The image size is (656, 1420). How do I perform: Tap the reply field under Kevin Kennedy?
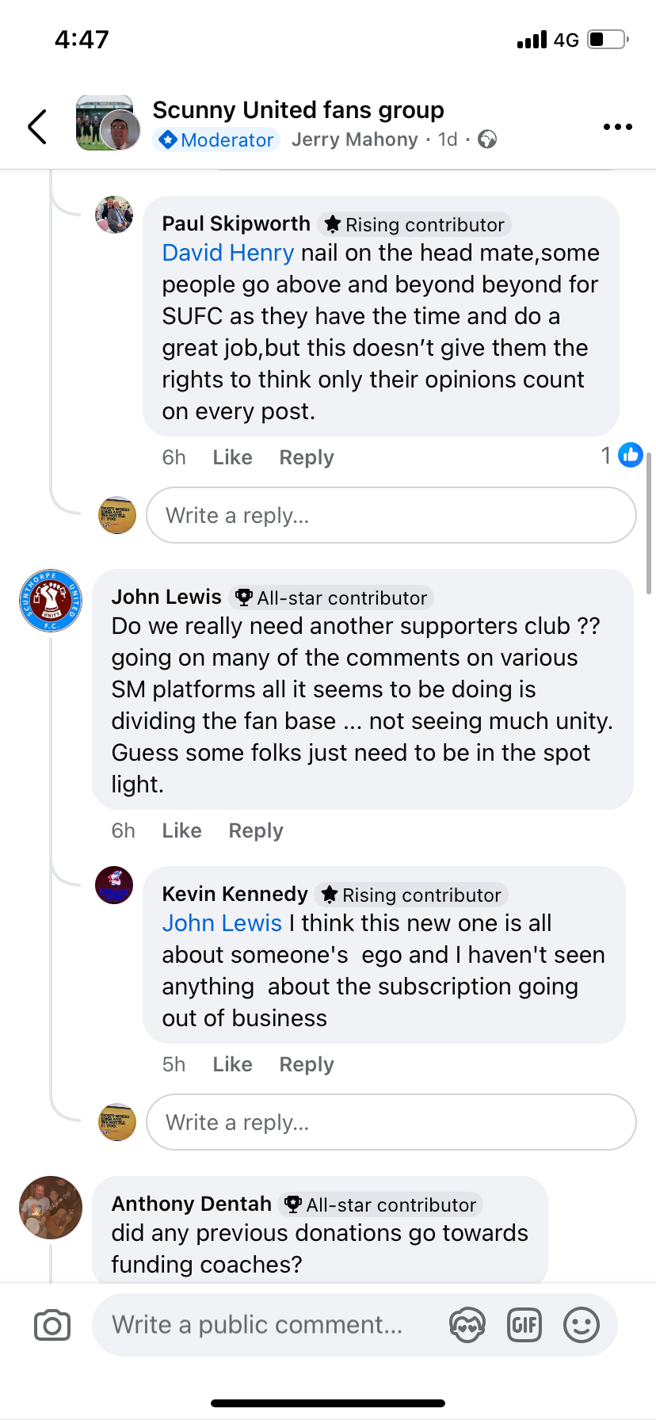pos(391,1123)
